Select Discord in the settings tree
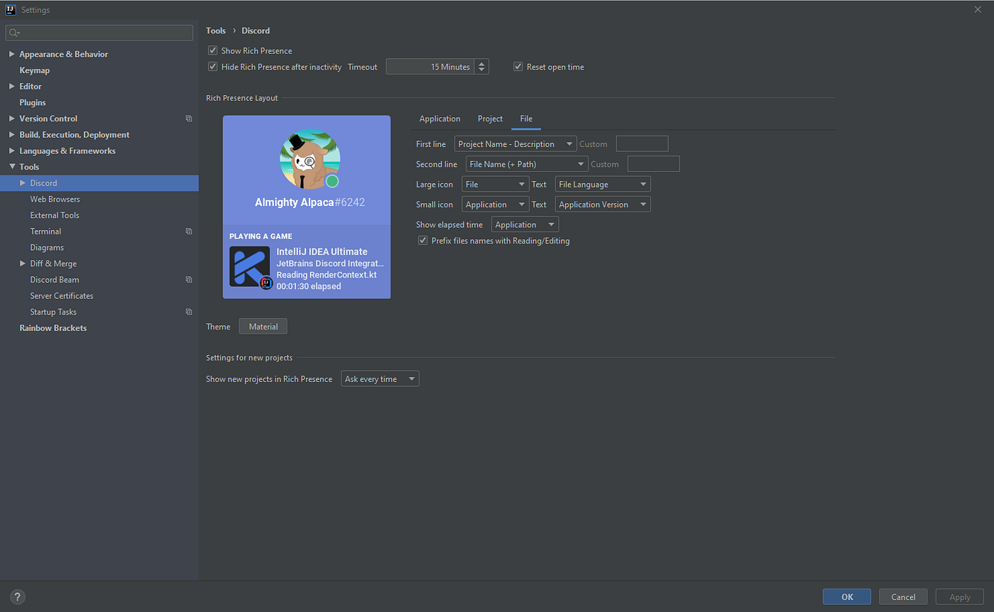This screenshot has width=994, height=612. tap(99, 183)
